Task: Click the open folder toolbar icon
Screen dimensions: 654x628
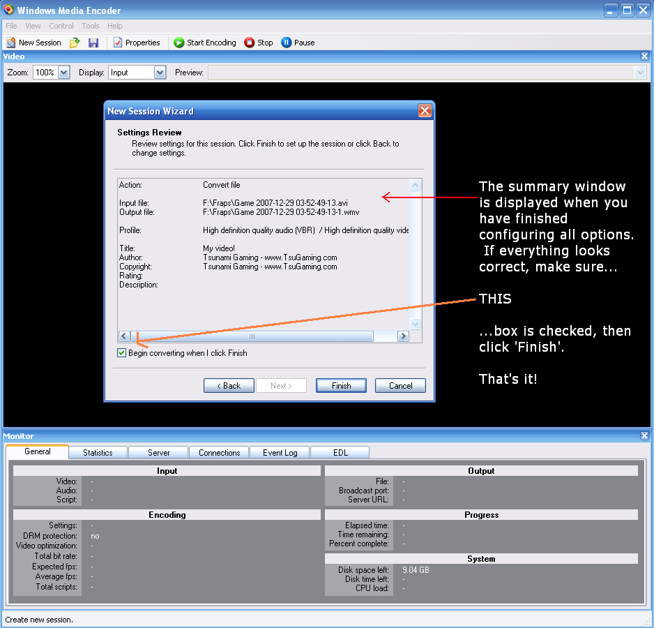Action: [75, 43]
